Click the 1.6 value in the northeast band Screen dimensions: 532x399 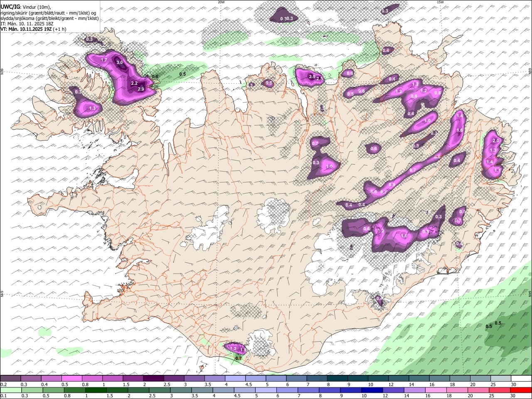460,130
